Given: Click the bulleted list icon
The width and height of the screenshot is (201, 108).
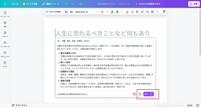Looking at the screenshot, I should [142, 12].
